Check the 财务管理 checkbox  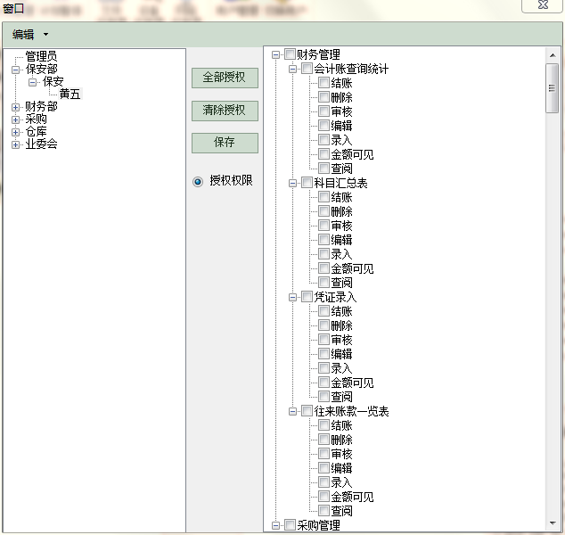(x=290, y=54)
